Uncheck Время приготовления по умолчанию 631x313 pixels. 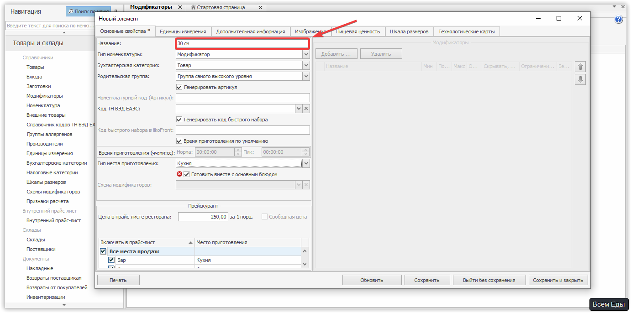tap(179, 141)
